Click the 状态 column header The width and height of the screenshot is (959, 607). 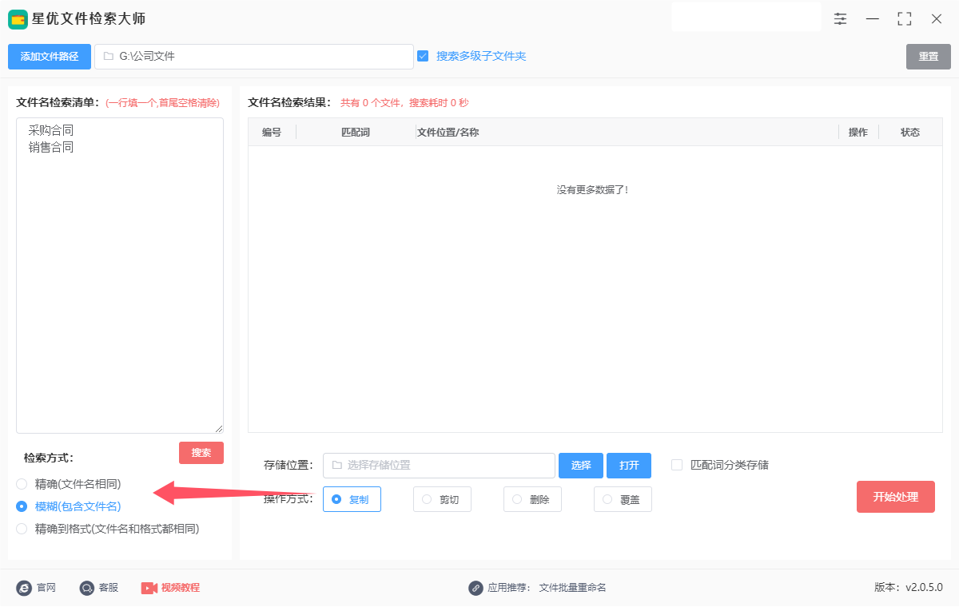(910, 133)
